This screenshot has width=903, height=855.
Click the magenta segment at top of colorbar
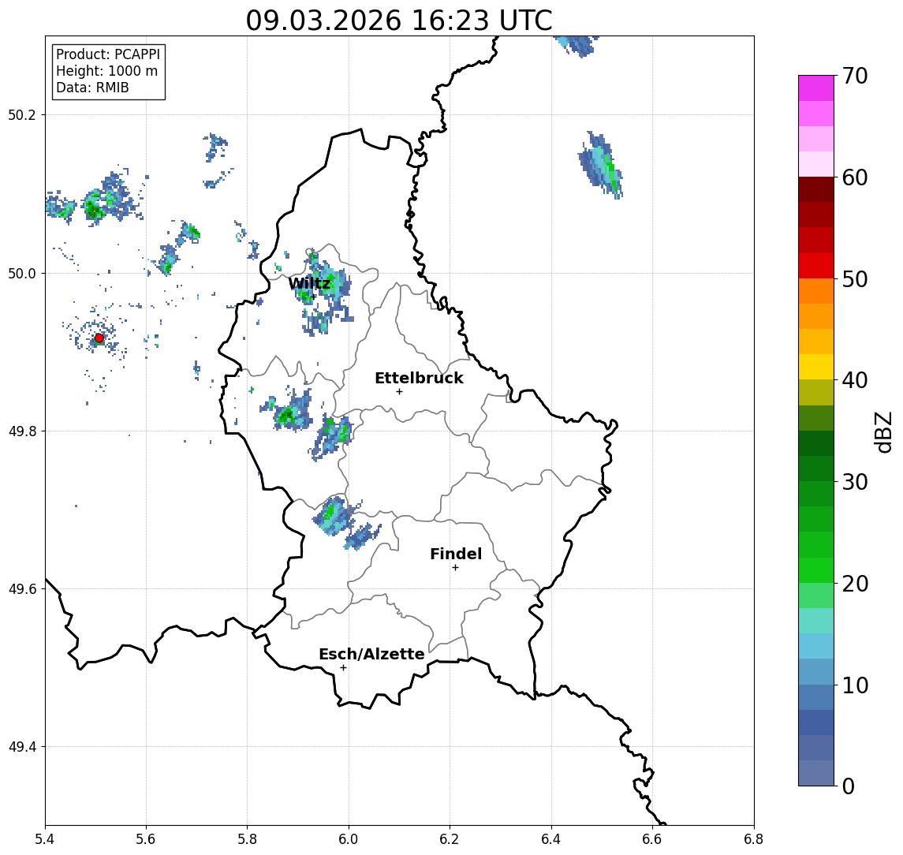pos(816,88)
